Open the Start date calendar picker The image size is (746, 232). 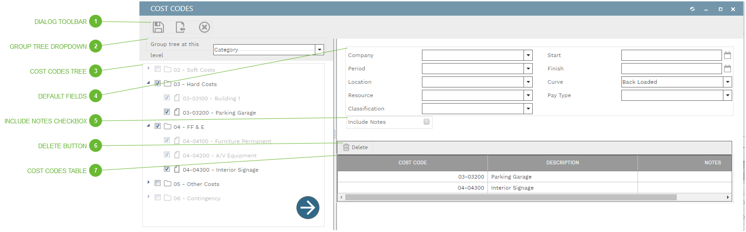(x=728, y=55)
